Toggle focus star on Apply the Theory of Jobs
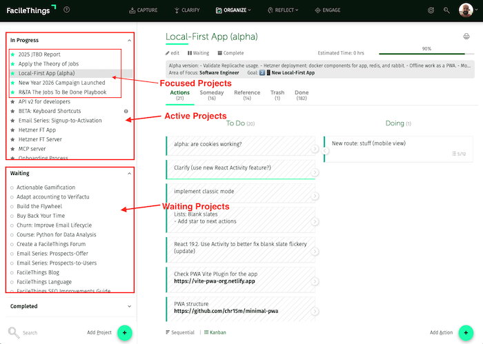The height and width of the screenshot is (344, 483). [12, 64]
